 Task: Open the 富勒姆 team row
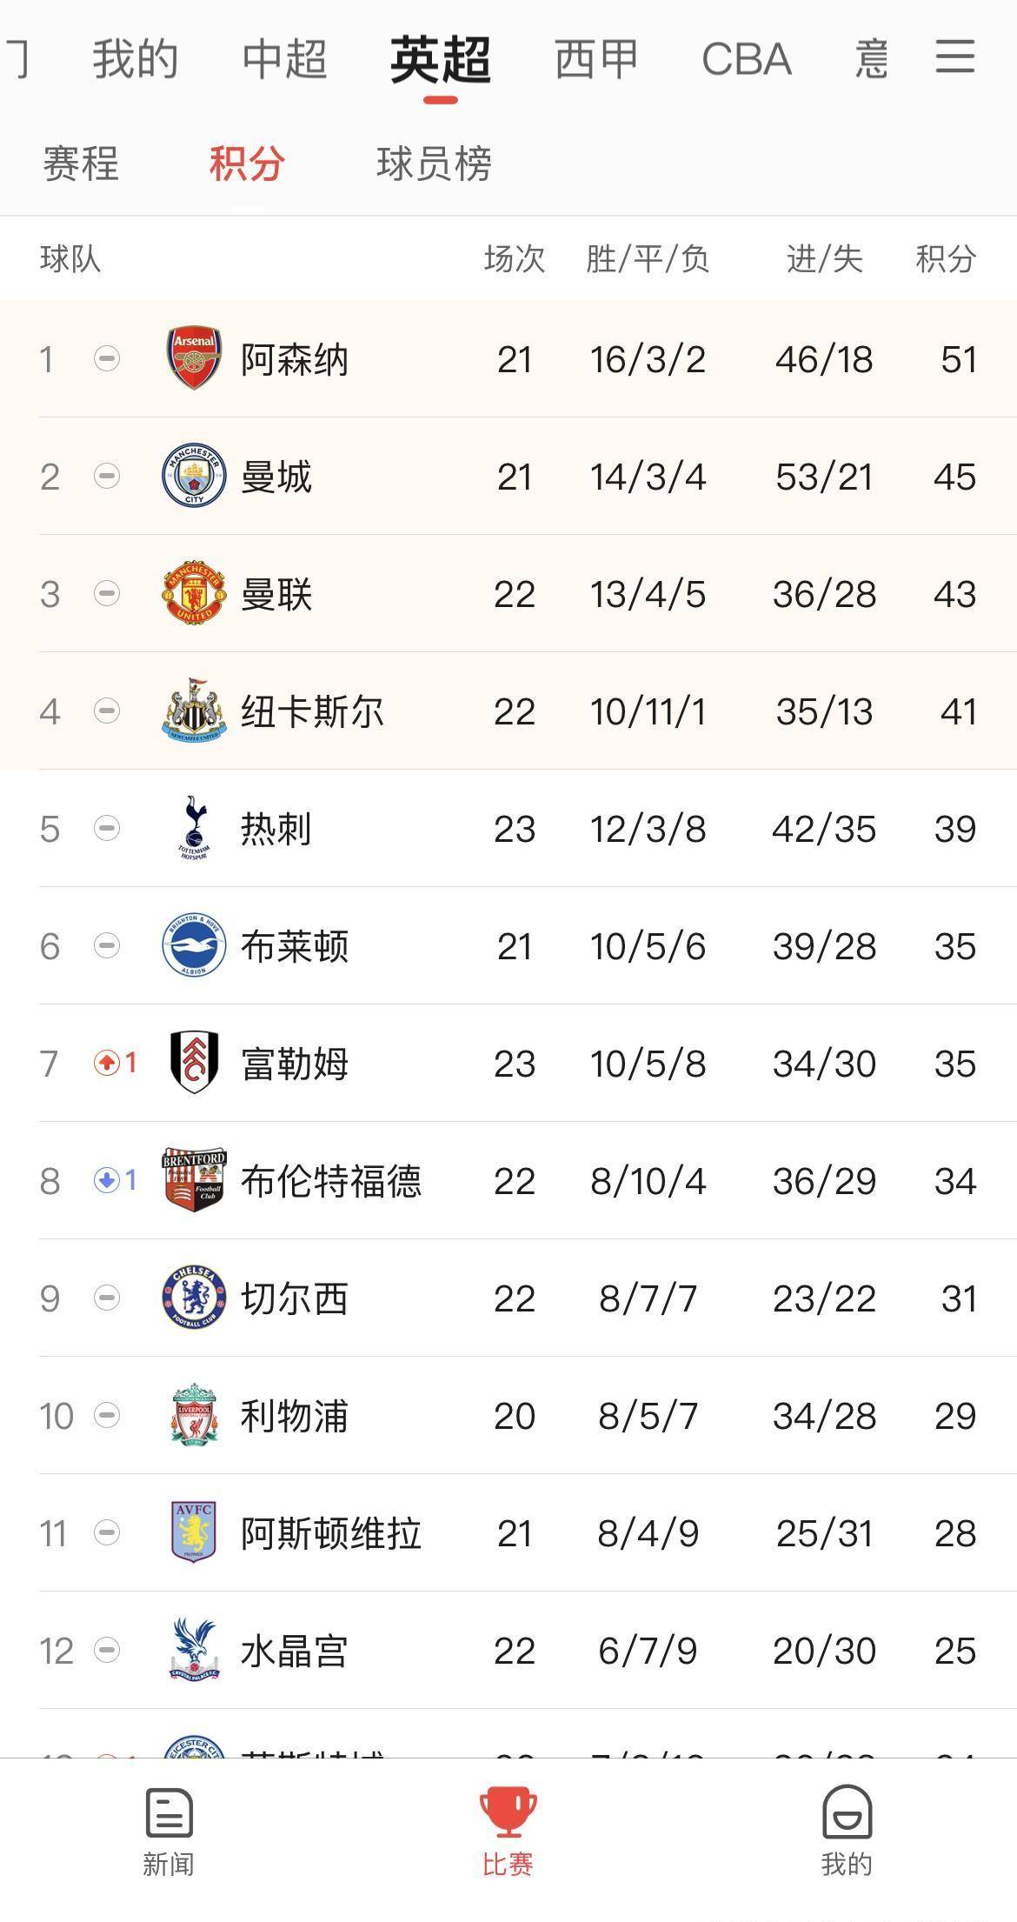click(x=508, y=1063)
